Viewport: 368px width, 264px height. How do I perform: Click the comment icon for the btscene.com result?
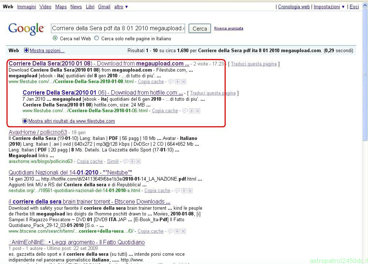pyautogui.click(x=171, y=231)
